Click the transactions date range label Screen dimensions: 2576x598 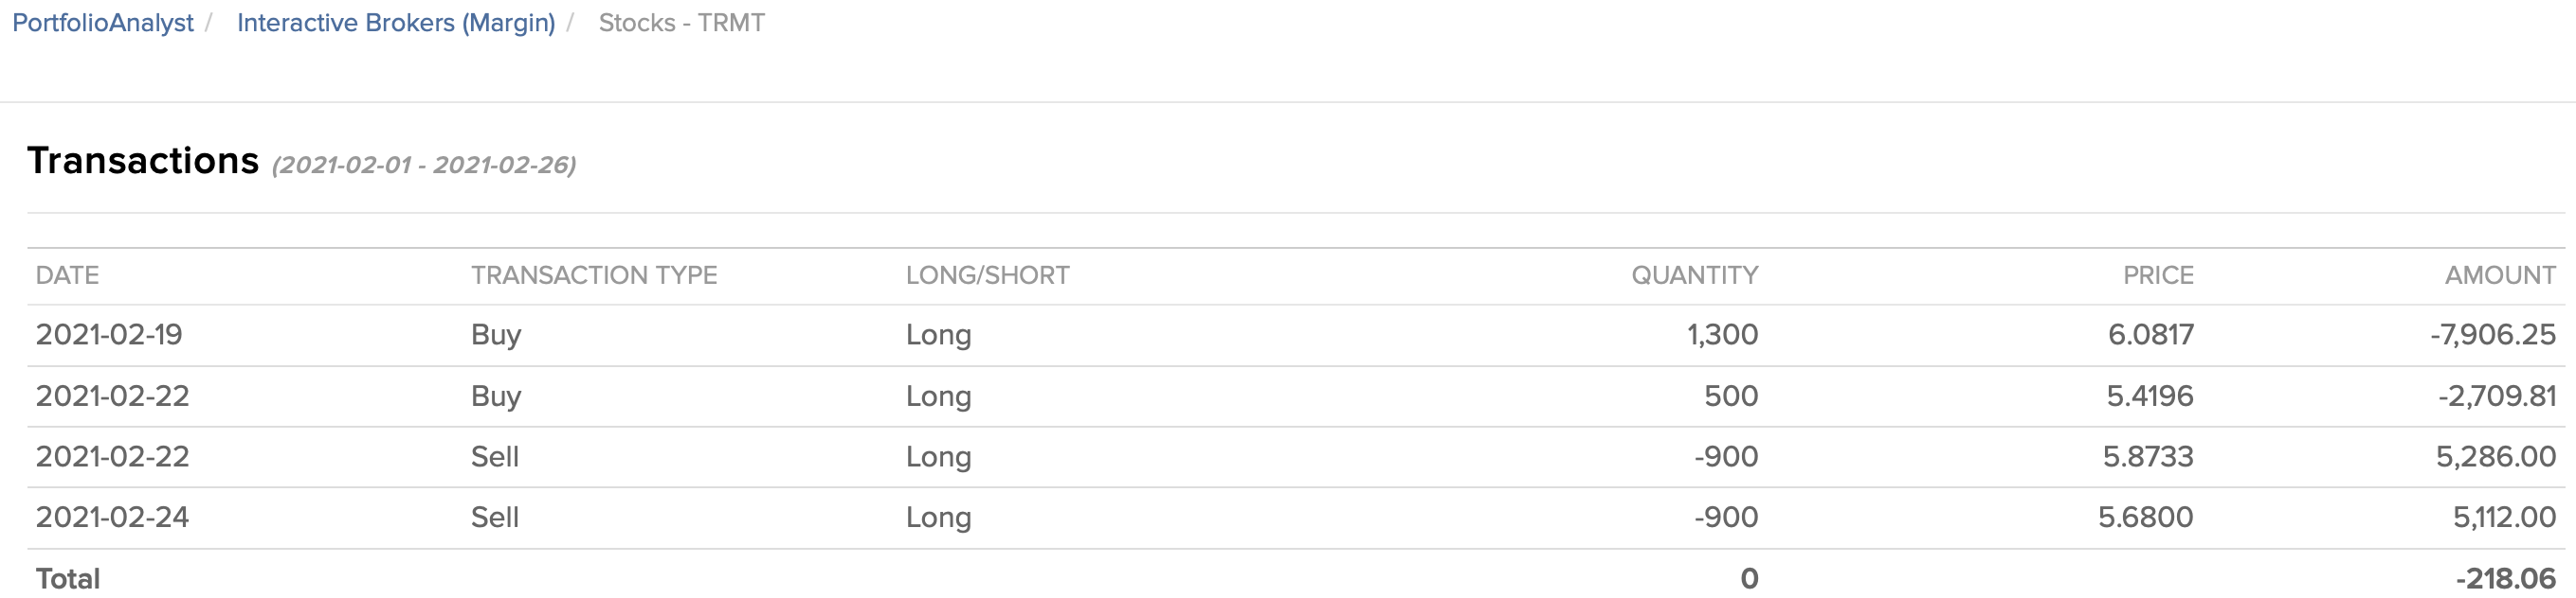(x=424, y=165)
